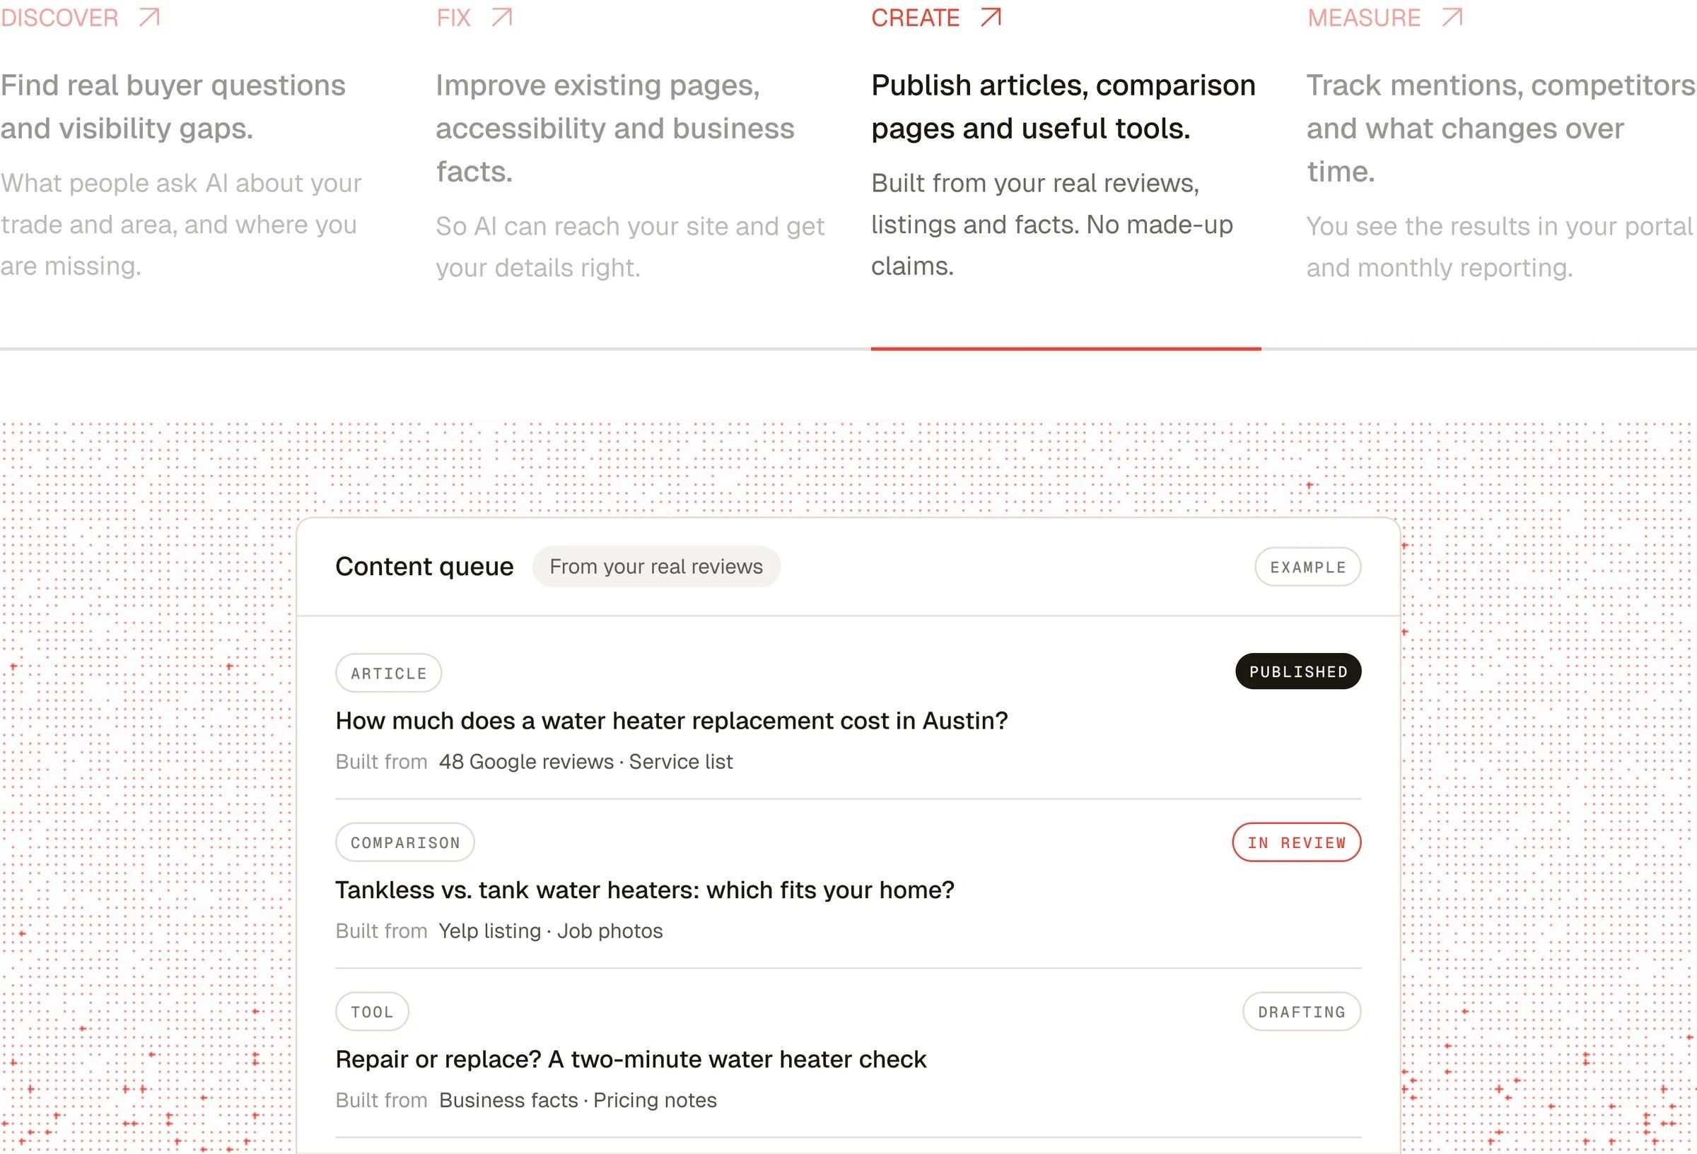The width and height of the screenshot is (1697, 1154).
Task: Click 'Publish articles, comparison pages and useful tools.' heading
Action: coord(1063,107)
